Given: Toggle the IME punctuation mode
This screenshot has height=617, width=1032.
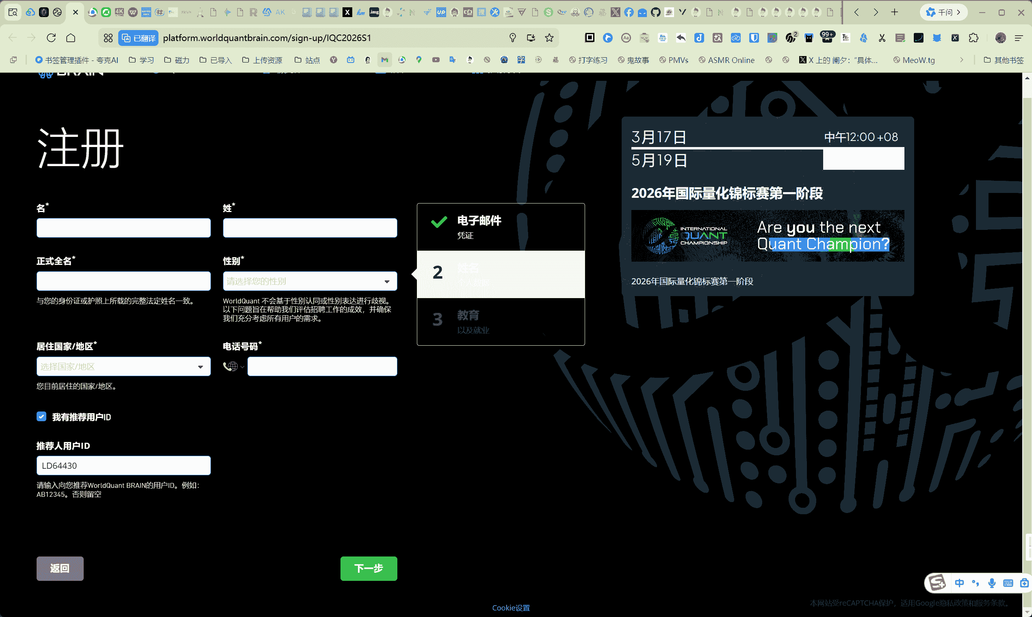Looking at the screenshot, I should coord(976,583).
